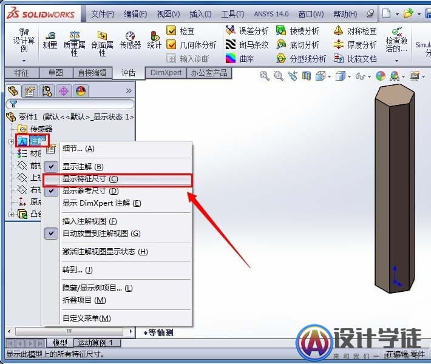
Task: Open the Edit (编辑) menu
Action: point(135,14)
